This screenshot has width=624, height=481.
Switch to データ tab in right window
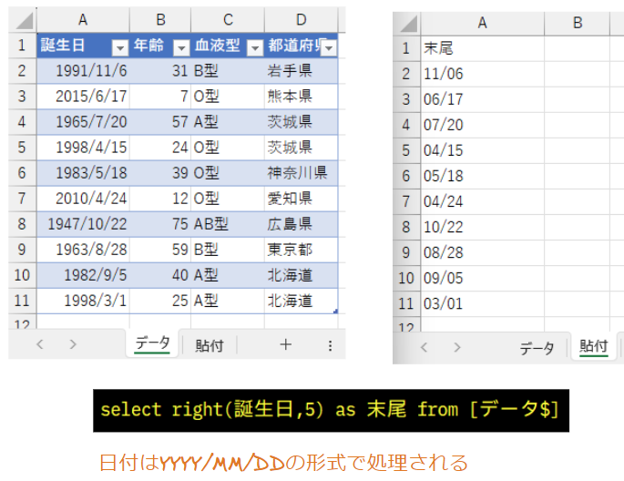[x=537, y=348]
